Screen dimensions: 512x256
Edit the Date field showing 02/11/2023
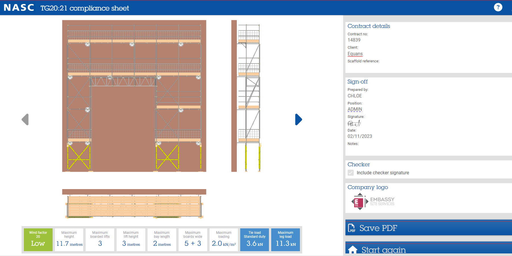pyautogui.click(x=360, y=136)
